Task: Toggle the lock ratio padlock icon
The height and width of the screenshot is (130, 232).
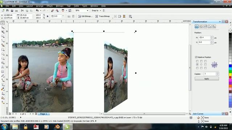Action: (x=47, y=16)
